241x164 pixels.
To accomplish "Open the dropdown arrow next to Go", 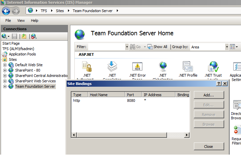I will [x=145, y=47].
